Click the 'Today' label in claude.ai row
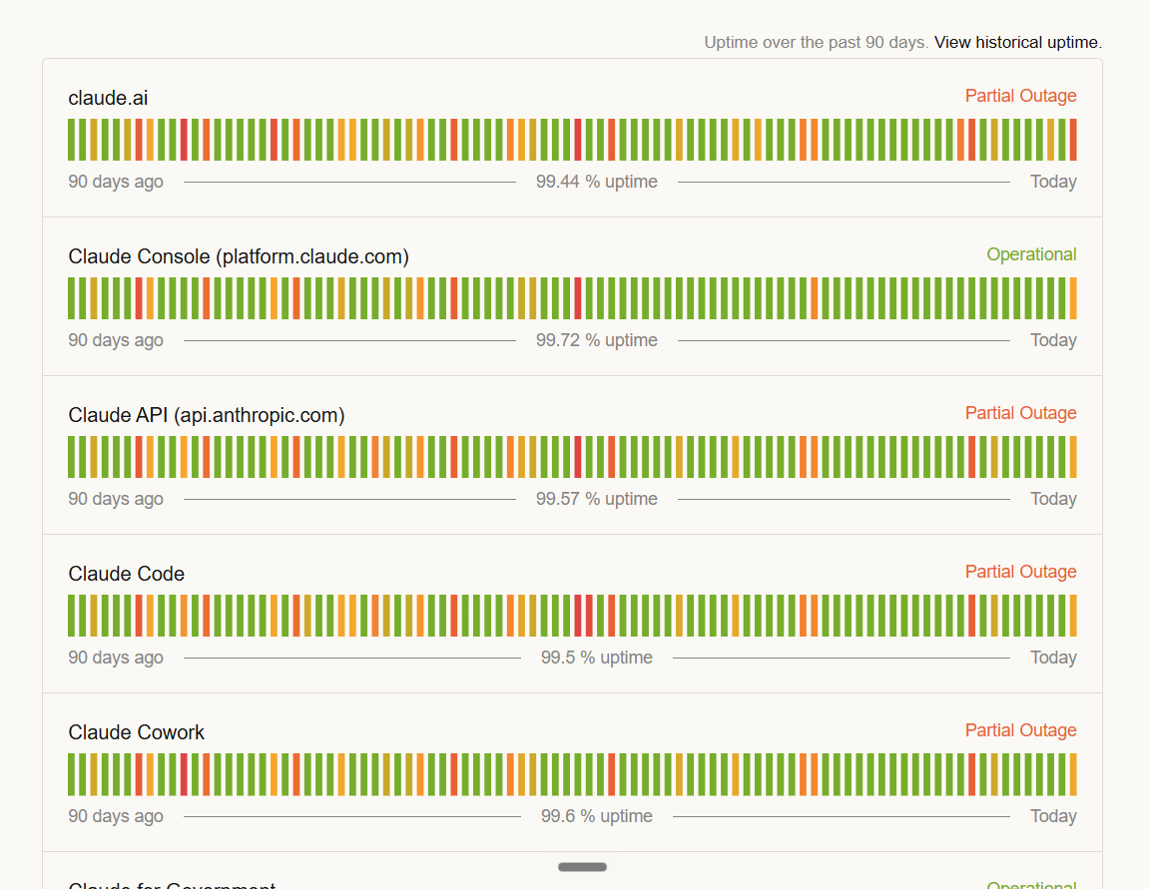Viewport: 1150px width, 889px height. click(1053, 182)
